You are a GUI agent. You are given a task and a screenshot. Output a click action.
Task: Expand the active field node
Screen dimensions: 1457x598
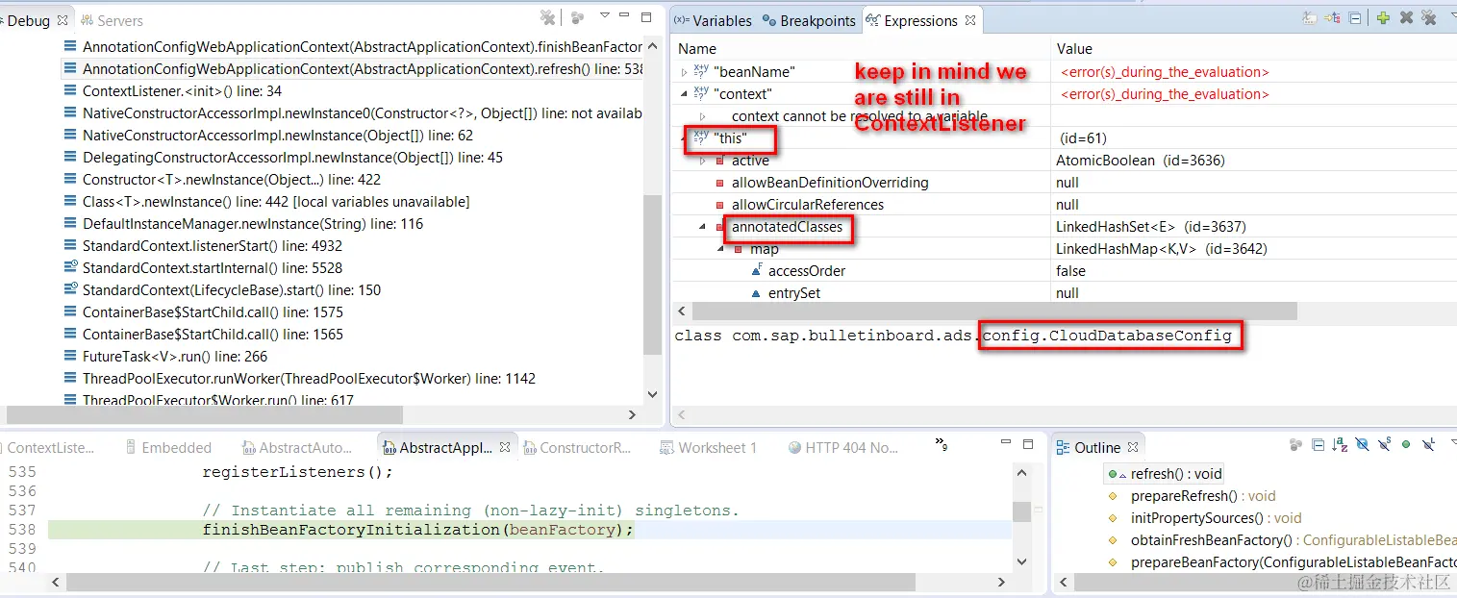pos(702,161)
